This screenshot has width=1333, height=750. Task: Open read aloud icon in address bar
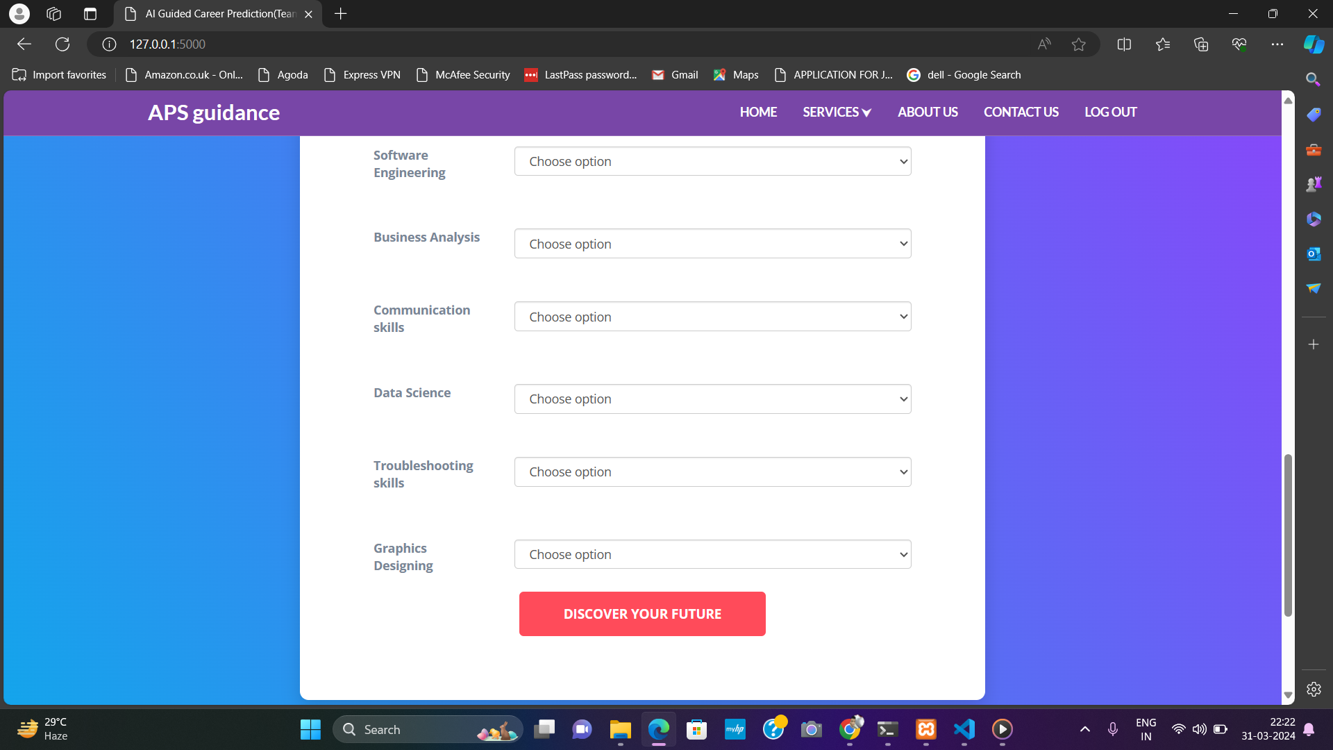click(x=1043, y=44)
